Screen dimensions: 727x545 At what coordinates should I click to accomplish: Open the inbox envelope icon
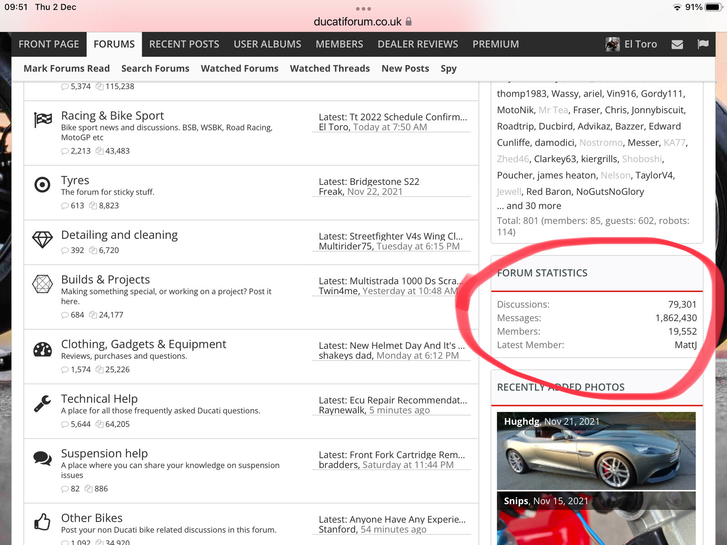(x=677, y=45)
